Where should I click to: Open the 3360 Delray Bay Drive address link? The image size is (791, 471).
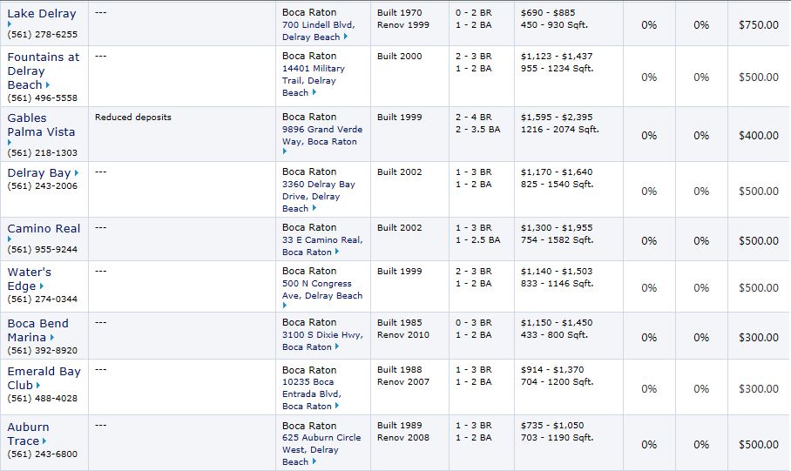318,196
